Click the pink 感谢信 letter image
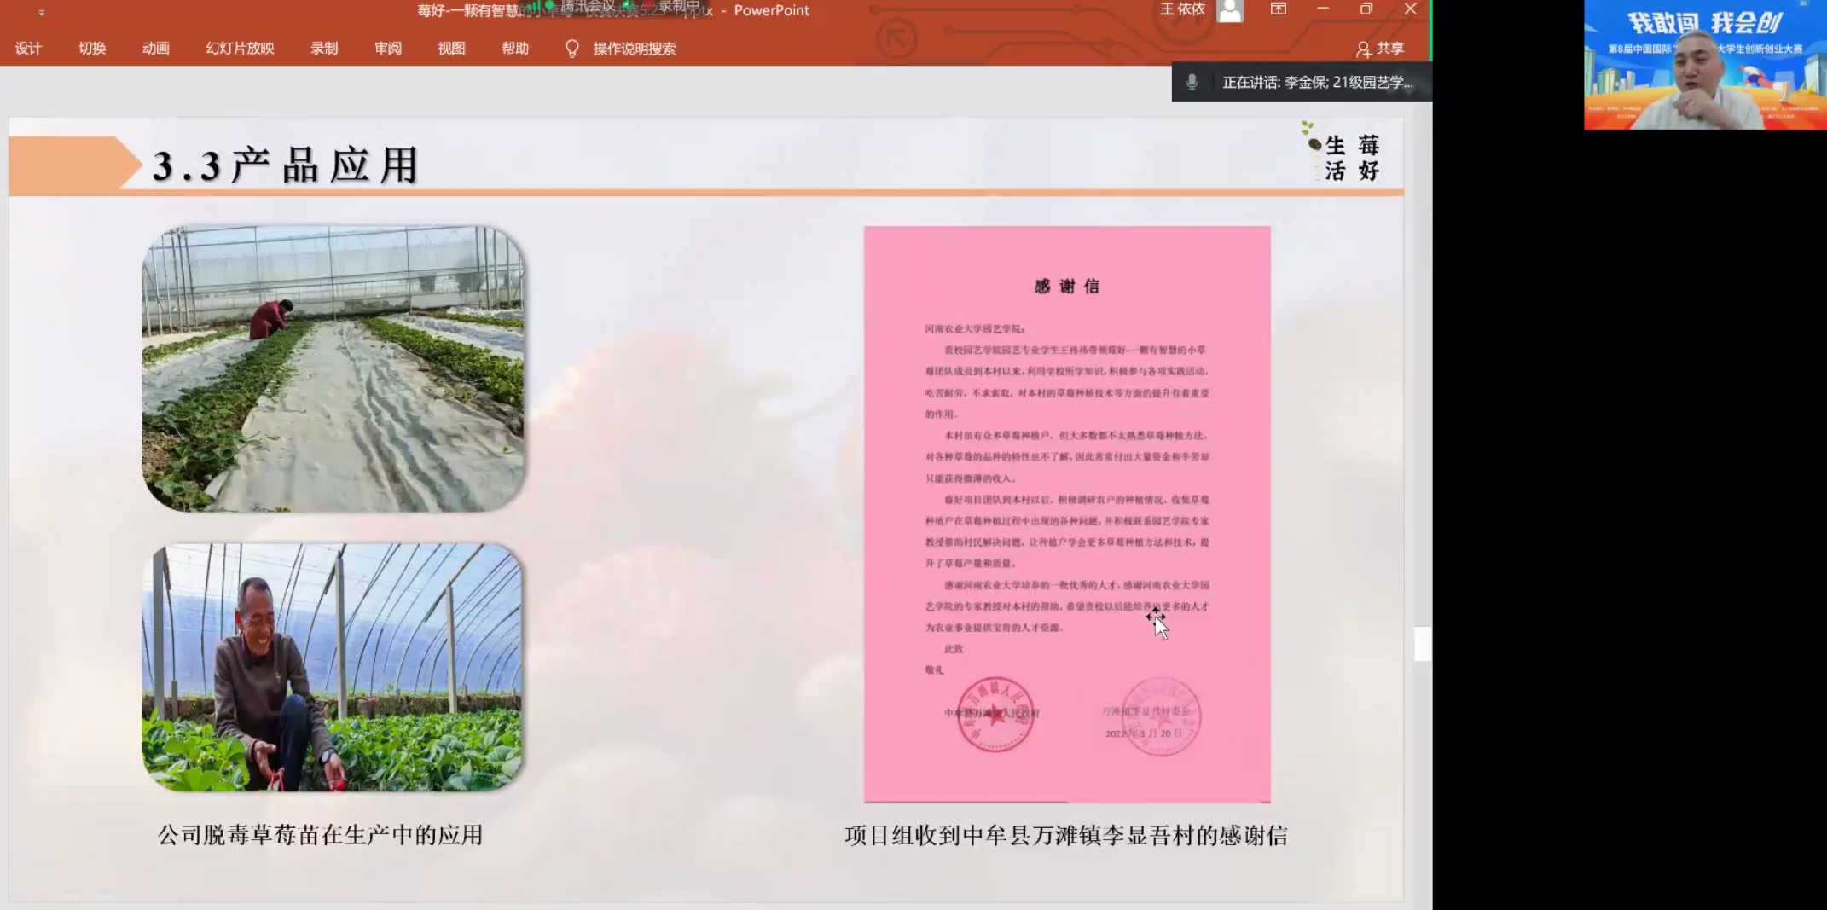1827x910 pixels. tap(1067, 512)
